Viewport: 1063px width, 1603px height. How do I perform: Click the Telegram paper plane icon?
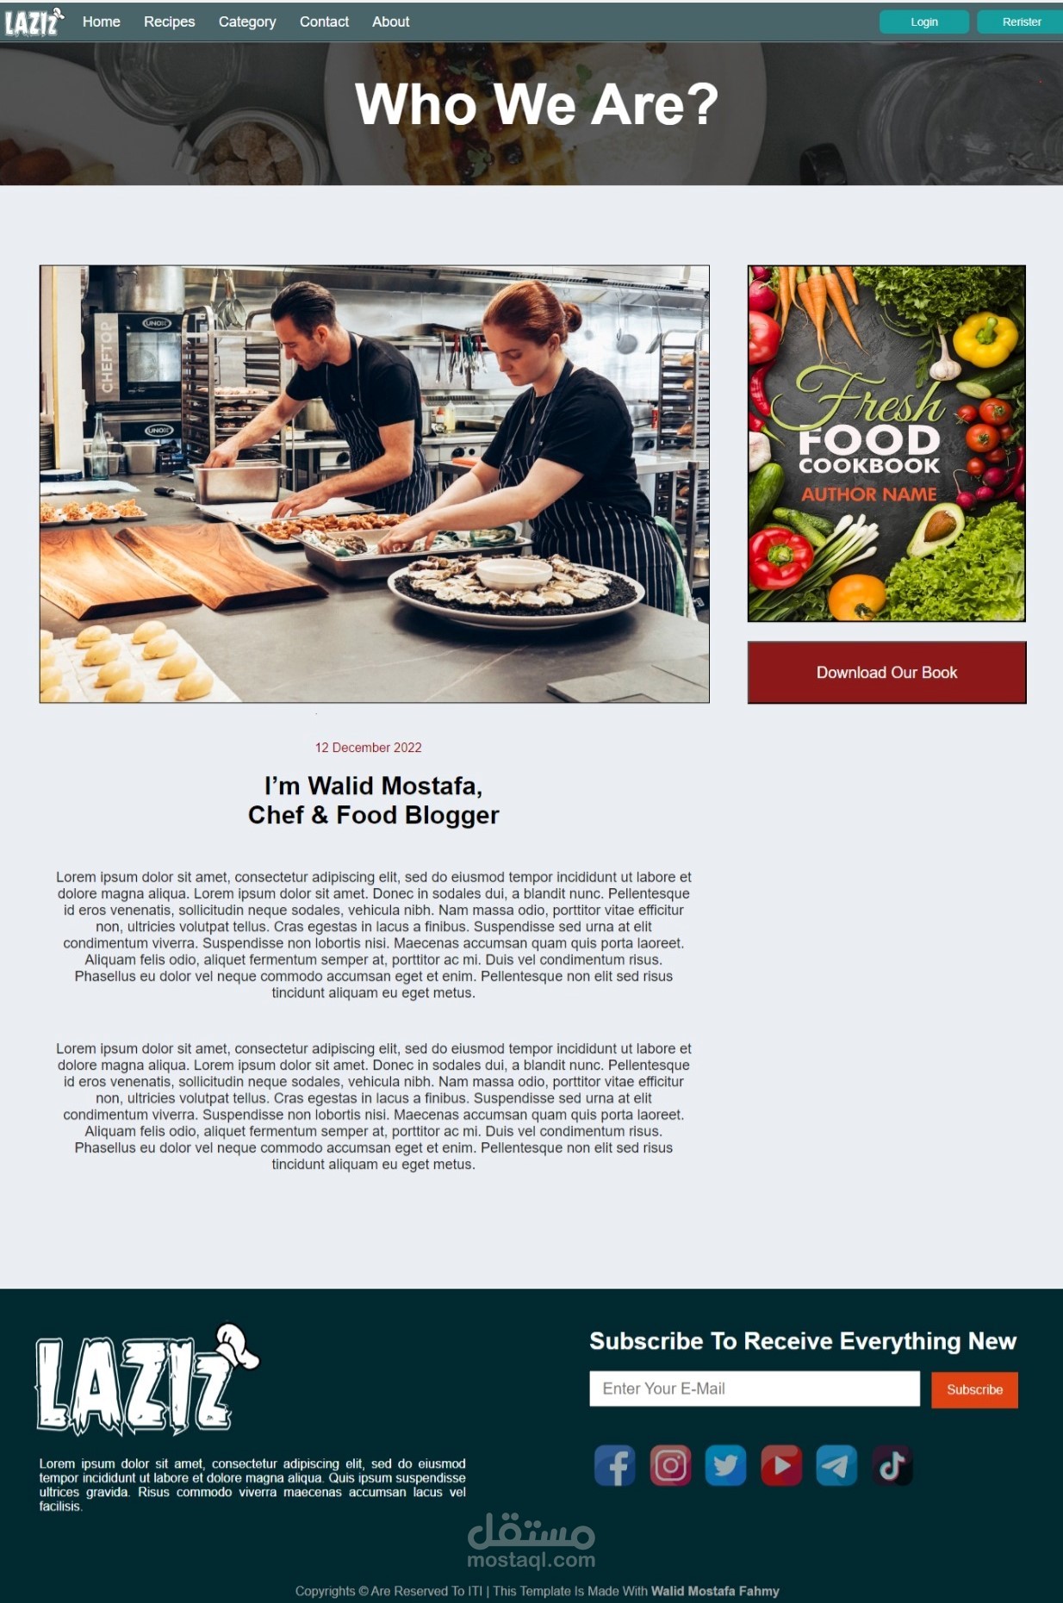click(x=836, y=1465)
